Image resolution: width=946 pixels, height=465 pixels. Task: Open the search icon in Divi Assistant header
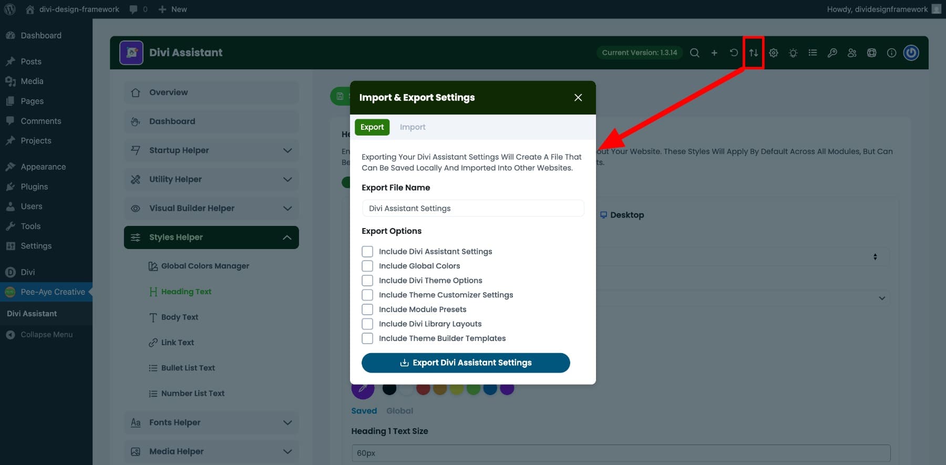click(x=694, y=53)
